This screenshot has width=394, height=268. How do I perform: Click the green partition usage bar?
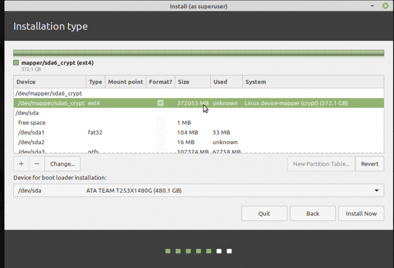(198, 53)
